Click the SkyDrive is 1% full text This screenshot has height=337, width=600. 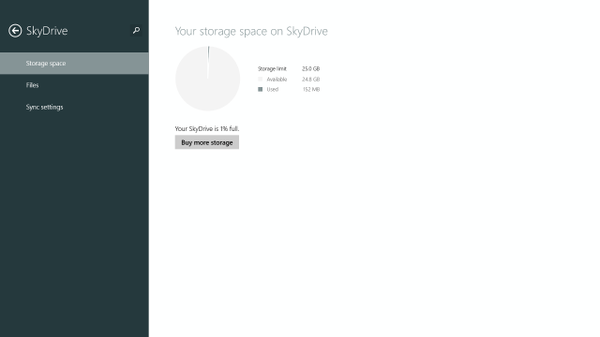[207, 129]
